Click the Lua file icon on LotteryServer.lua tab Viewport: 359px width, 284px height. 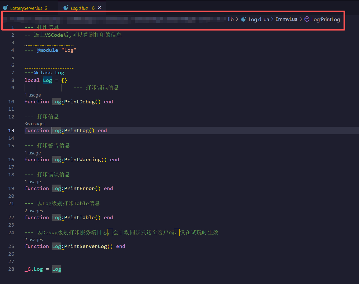[x=5, y=8]
